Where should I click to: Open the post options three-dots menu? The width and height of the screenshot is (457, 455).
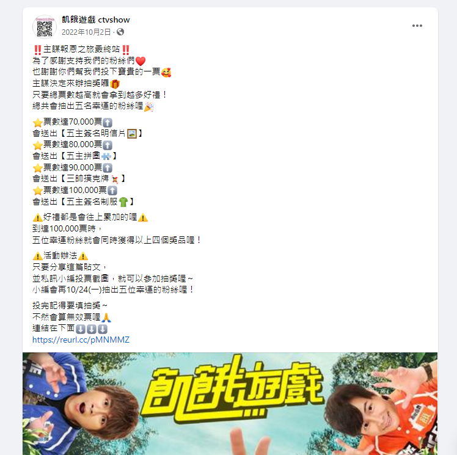point(417,26)
